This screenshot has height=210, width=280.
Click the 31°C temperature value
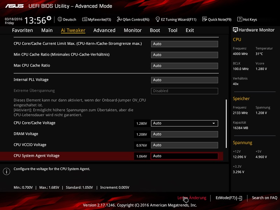(259, 54)
